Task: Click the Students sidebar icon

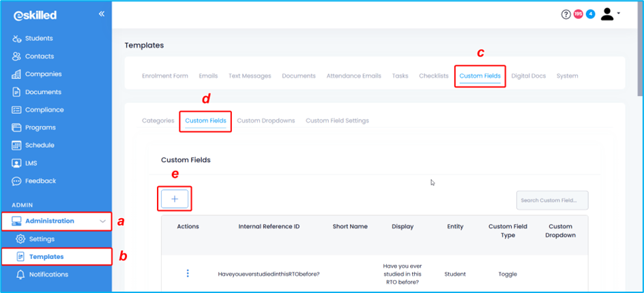Action: [17, 39]
